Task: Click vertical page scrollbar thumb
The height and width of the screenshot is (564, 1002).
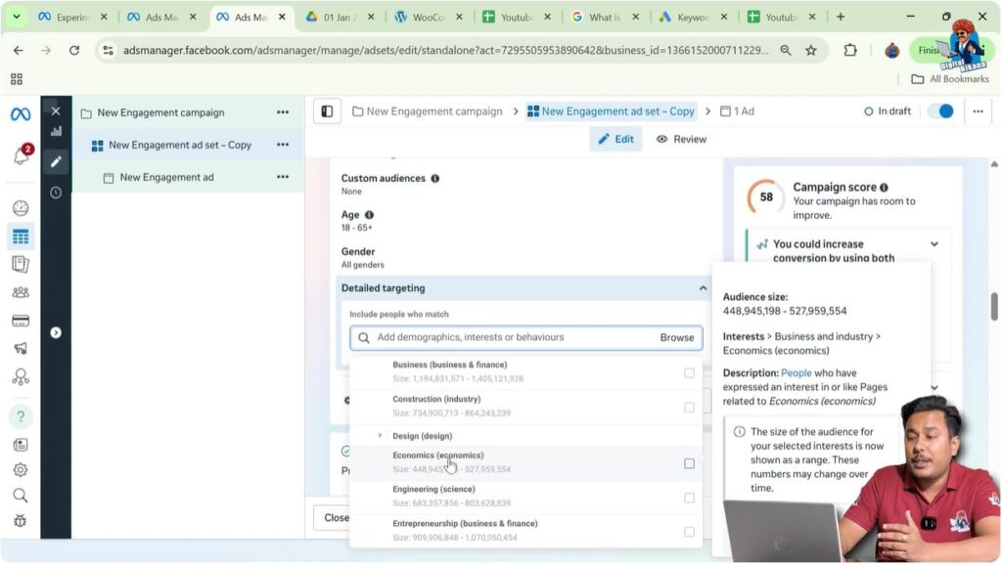Action: point(994,306)
